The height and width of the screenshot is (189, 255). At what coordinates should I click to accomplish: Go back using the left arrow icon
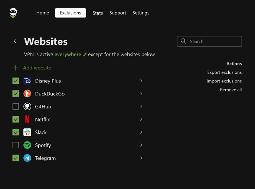pos(15,41)
